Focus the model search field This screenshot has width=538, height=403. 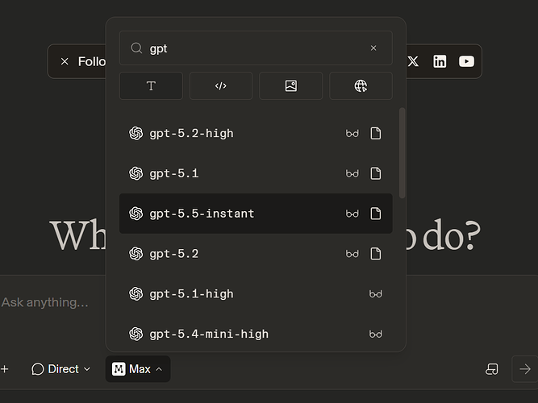click(256, 48)
